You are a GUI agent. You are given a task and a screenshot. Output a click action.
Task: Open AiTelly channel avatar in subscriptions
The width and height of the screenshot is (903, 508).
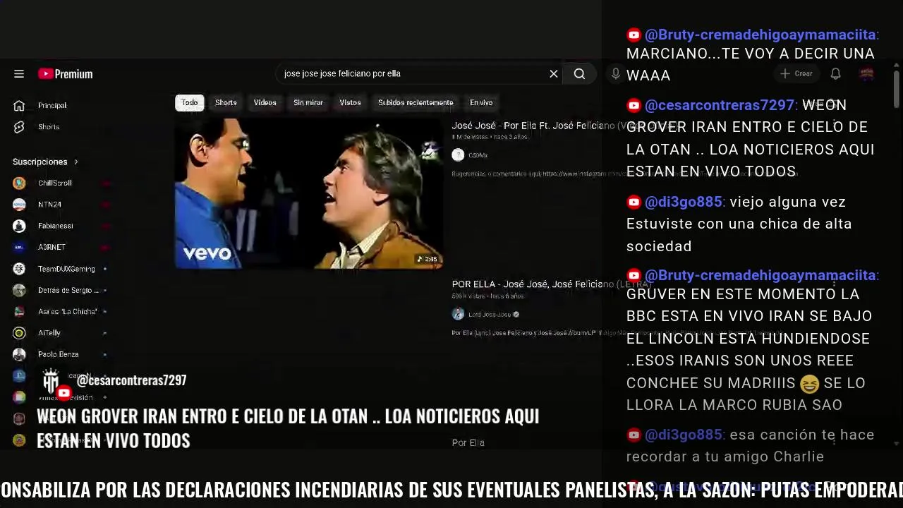pyautogui.click(x=19, y=333)
